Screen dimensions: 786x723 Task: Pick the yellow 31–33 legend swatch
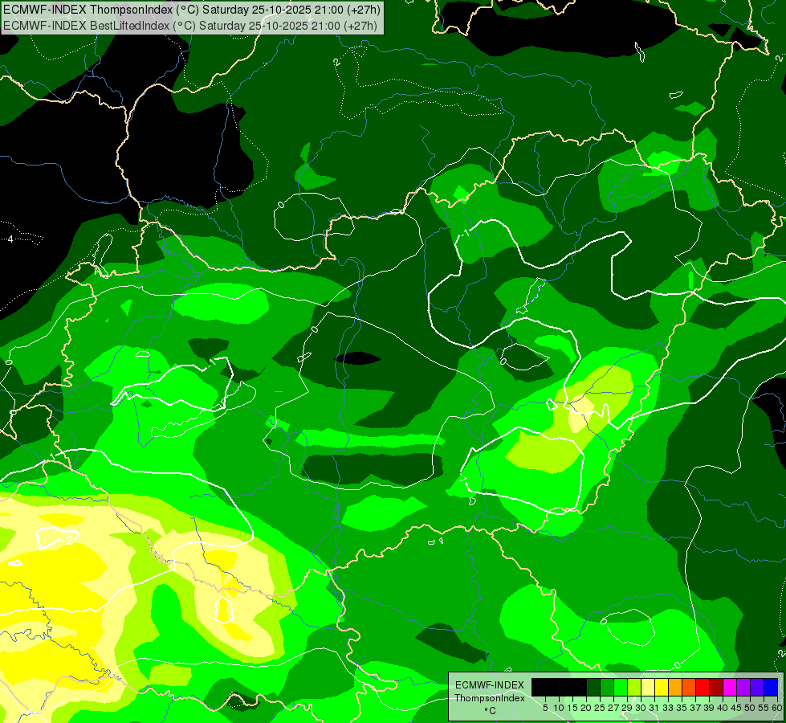point(662,687)
